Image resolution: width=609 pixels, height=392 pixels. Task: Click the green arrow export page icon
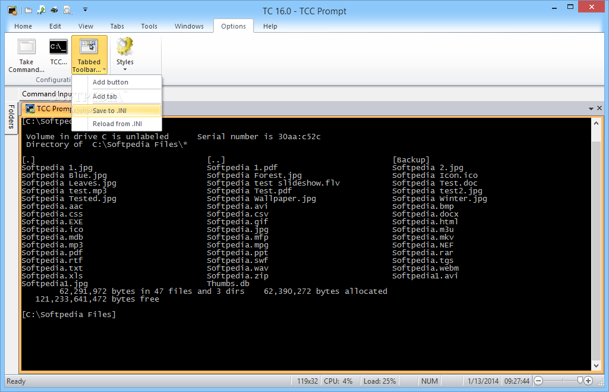[x=41, y=11]
